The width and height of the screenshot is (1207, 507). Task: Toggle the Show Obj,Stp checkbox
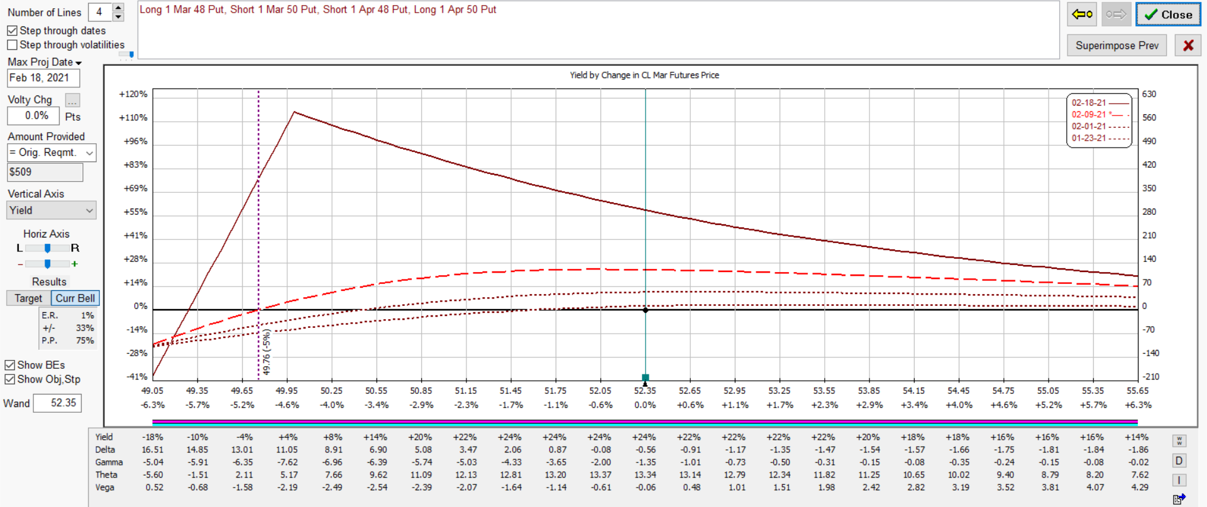pos(9,379)
